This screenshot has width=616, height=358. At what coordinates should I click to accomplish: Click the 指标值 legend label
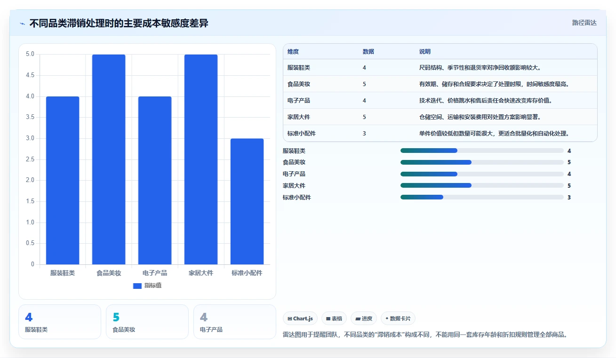[x=153, y=286]
